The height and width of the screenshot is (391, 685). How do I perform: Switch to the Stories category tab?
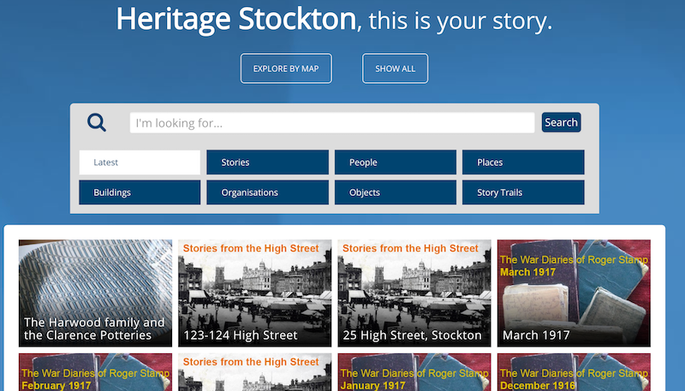[x=267, y=163]
